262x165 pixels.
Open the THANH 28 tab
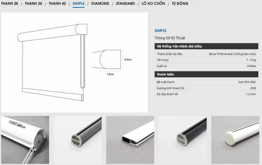click(9, 4)
